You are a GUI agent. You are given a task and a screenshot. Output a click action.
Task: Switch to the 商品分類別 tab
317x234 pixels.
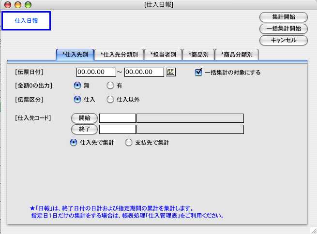(237, 54)
